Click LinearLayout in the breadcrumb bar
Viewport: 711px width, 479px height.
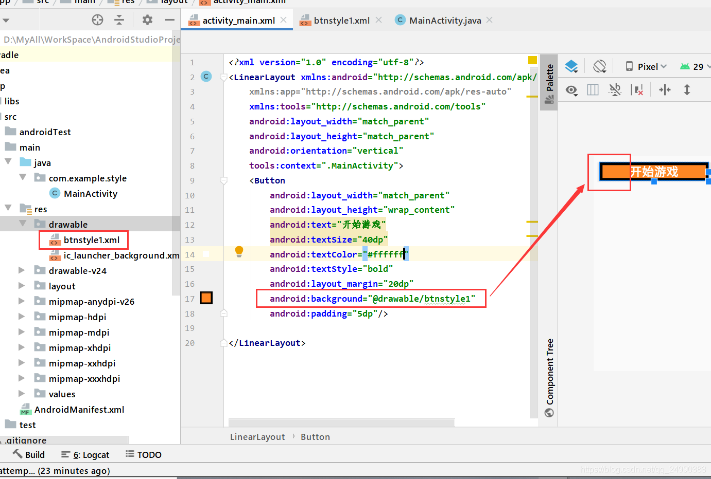tap(257, 437)
